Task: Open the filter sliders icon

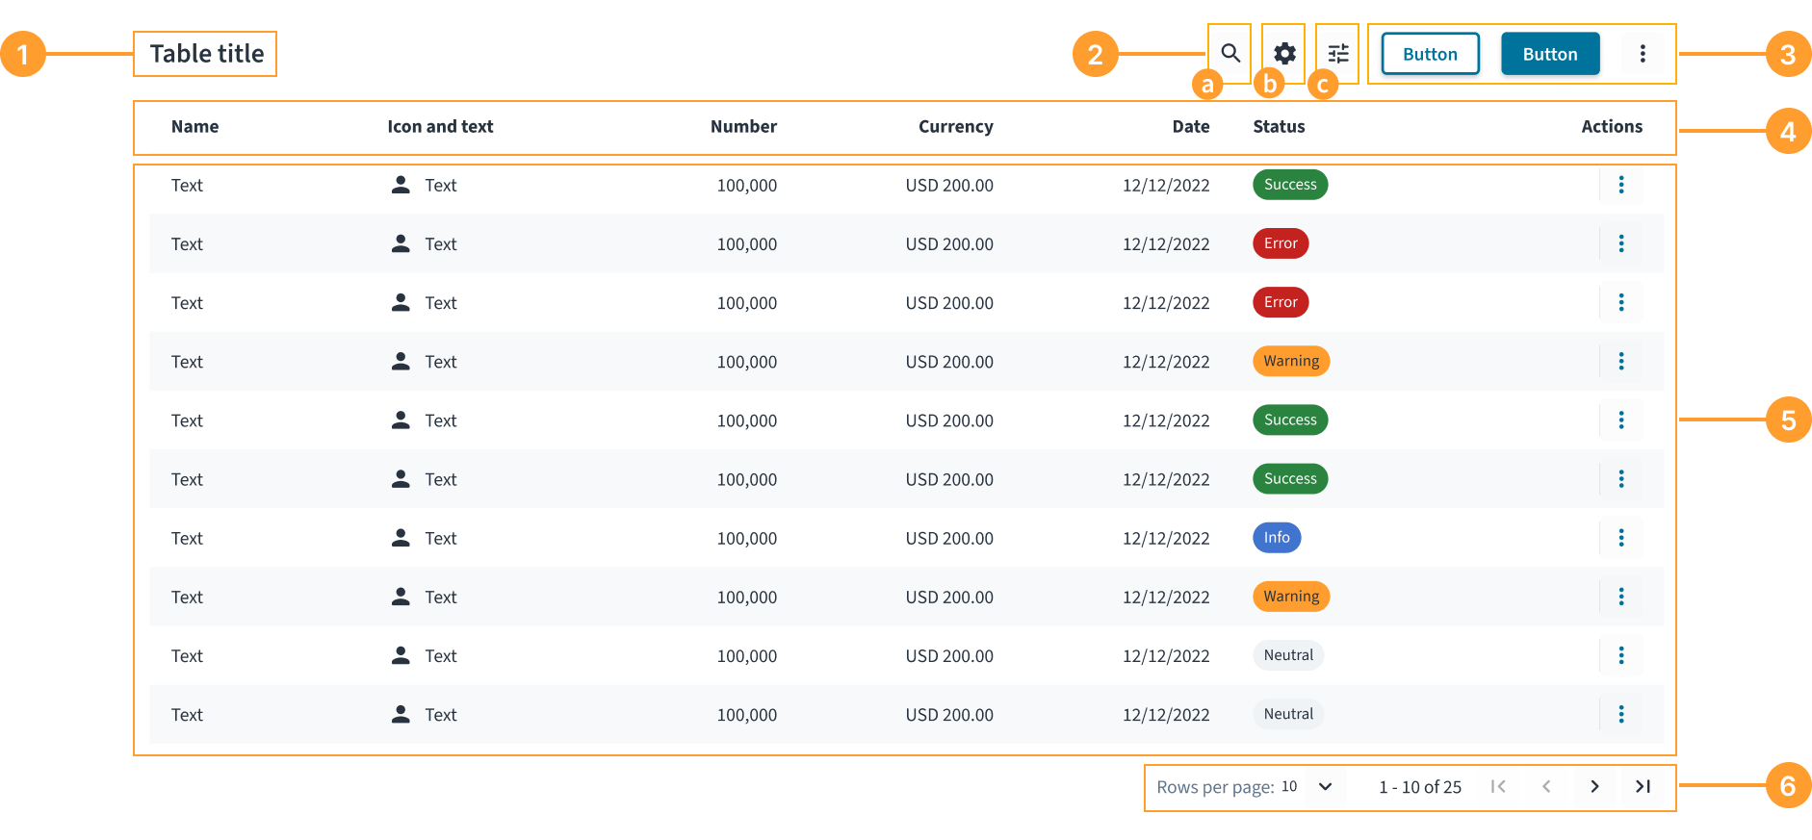Action: [1338, 53]
